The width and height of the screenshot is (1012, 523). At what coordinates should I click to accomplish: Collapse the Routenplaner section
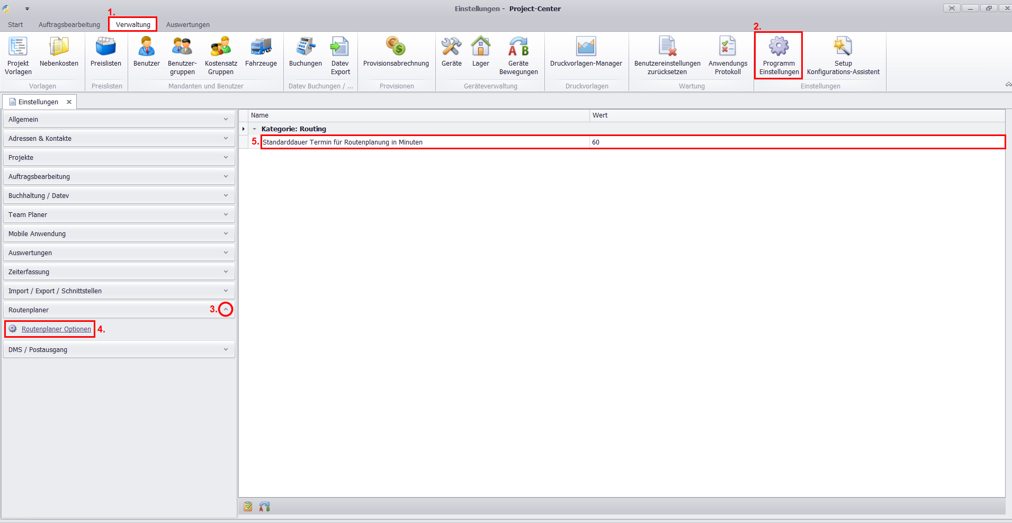coord(226,310)
